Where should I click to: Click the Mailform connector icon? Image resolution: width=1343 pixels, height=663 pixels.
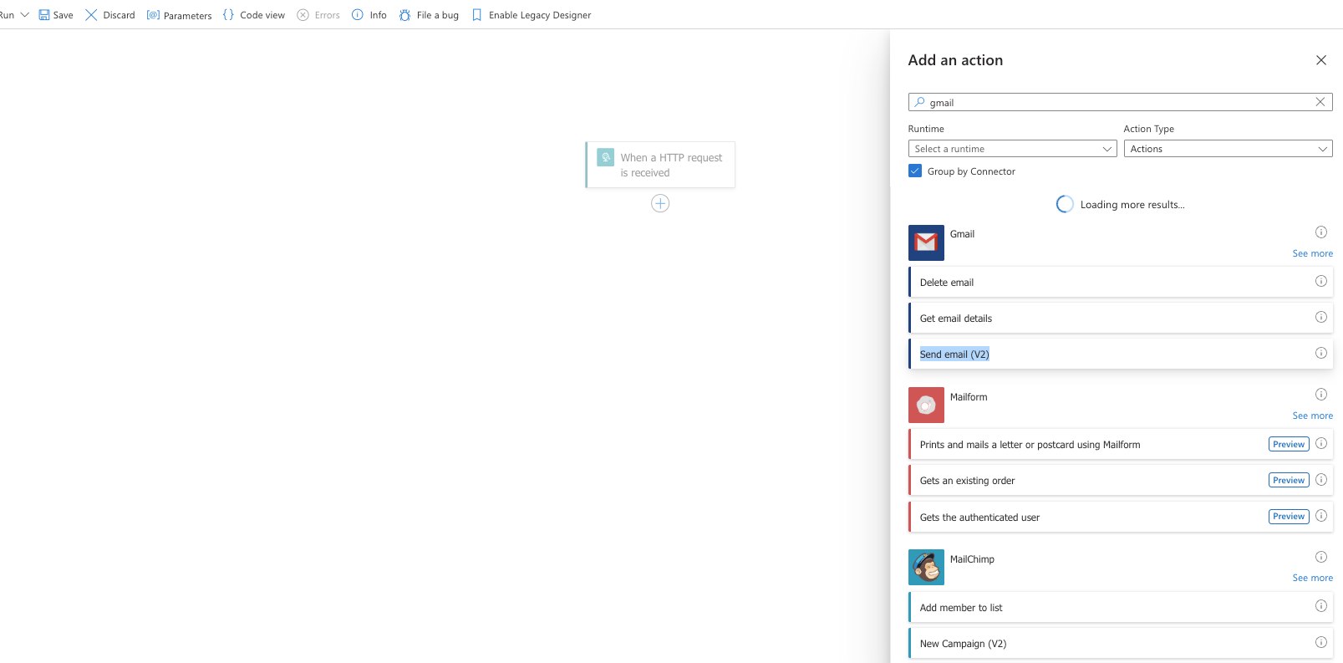[x=926, y=405]
